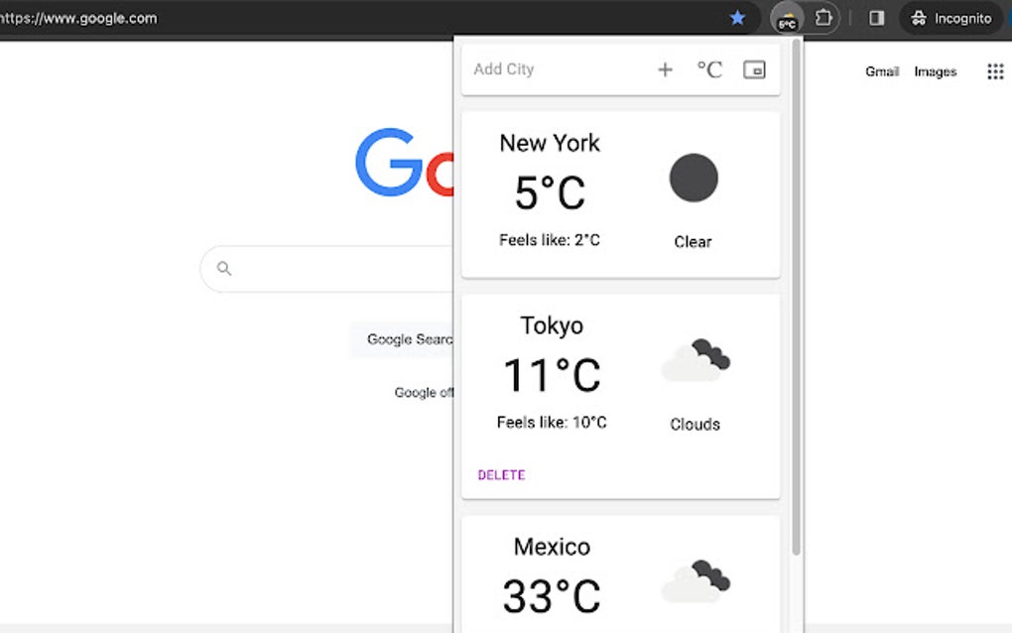This screenshot has width=1012, height=633.
Task: Click the magnifier icon in the search bar
Action: tap(223, 268)
